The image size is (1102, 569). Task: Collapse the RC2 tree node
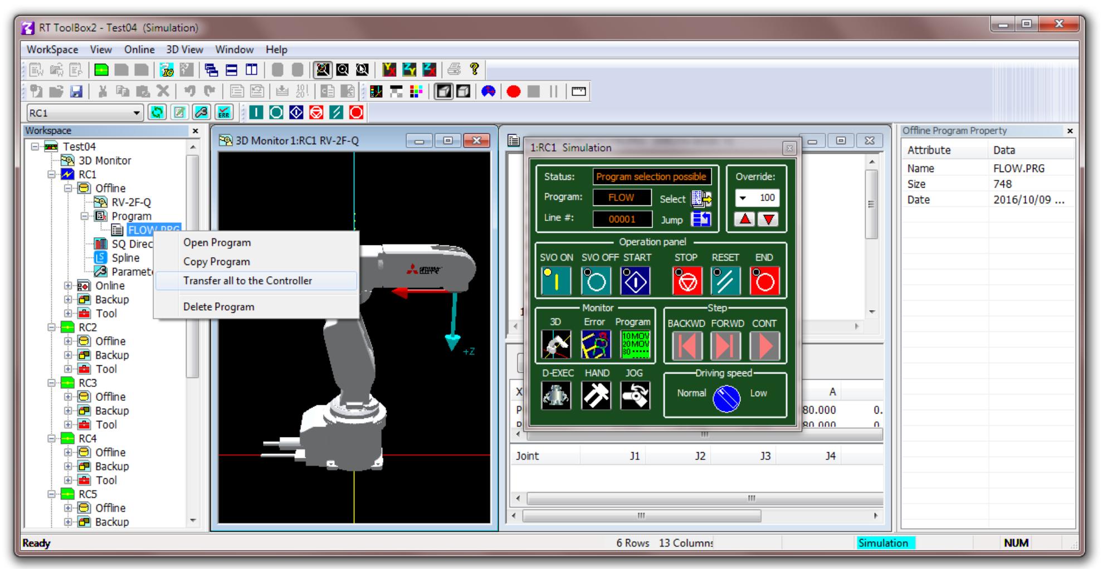pos(51,327)
